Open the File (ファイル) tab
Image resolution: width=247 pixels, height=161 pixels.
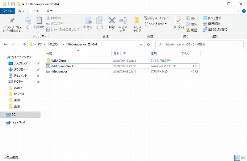7,11
